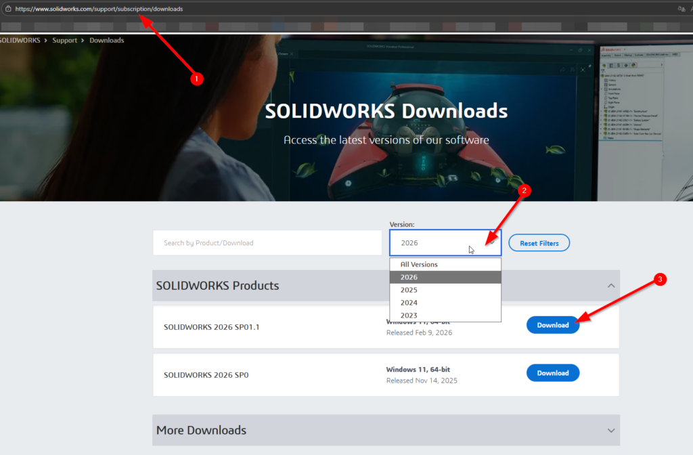Open the Support breadcrumb link
The width and height of the screenshot is (693, 455).
[x=65, y=40]
